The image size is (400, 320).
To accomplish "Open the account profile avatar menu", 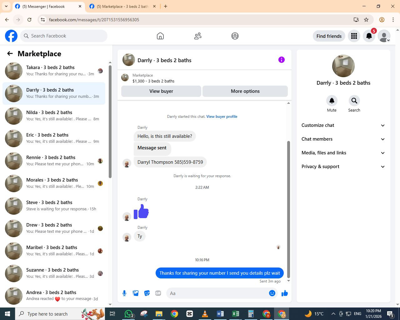I will (x=384, y=36).
